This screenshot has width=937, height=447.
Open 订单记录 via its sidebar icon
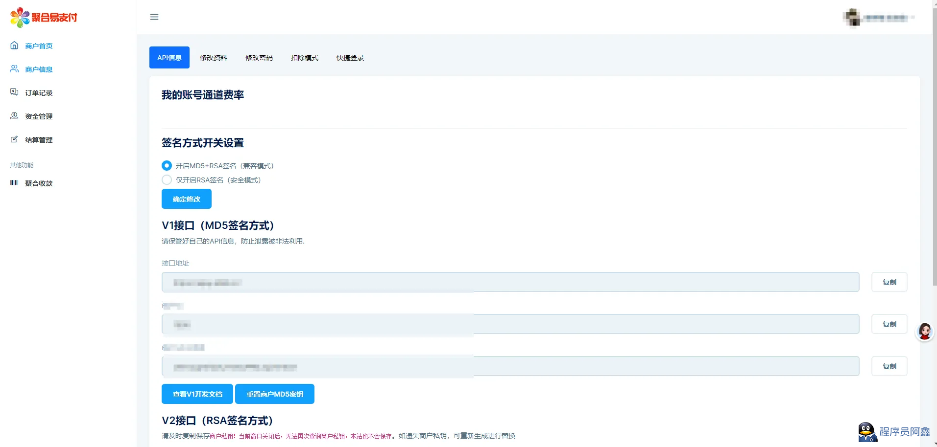pos(14,92)
